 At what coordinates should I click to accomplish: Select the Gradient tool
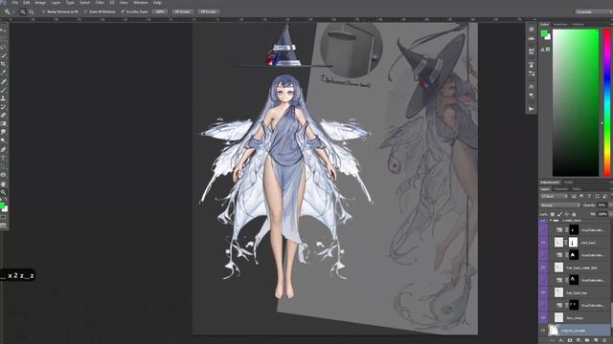(x=4, y=123)
